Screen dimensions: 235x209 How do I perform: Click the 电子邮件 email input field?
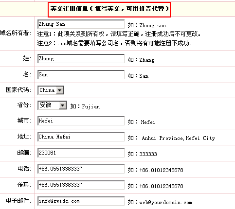[81, 201]
